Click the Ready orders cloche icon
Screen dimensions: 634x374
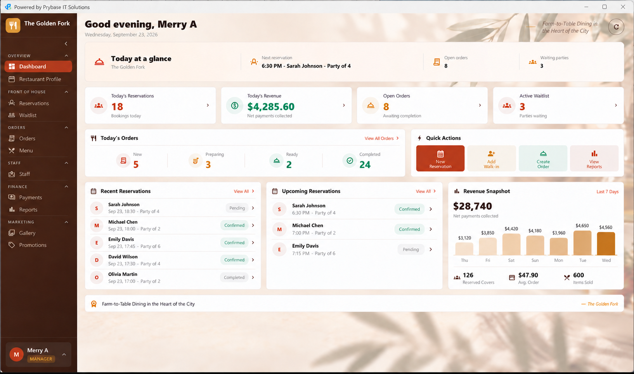pos(277,160)
